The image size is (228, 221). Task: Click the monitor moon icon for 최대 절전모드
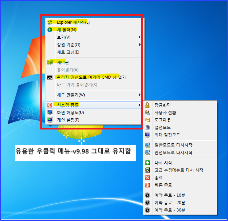tap(147, 135)
